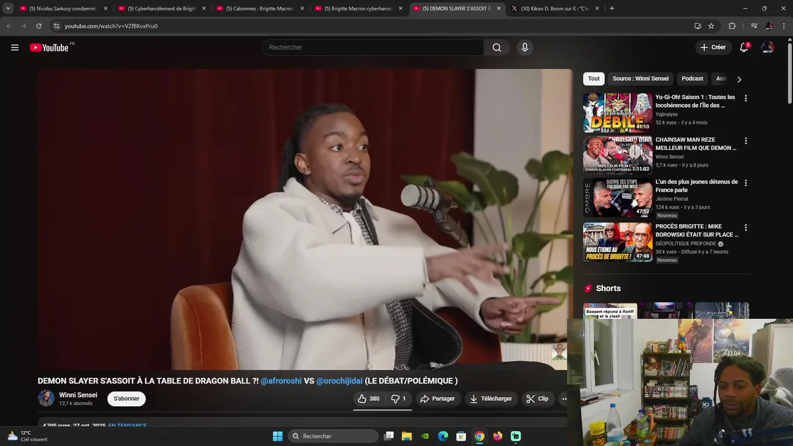Launch Microsoft Edge from taskbar
The image size is (793, 446).
(x=443, y=436)
